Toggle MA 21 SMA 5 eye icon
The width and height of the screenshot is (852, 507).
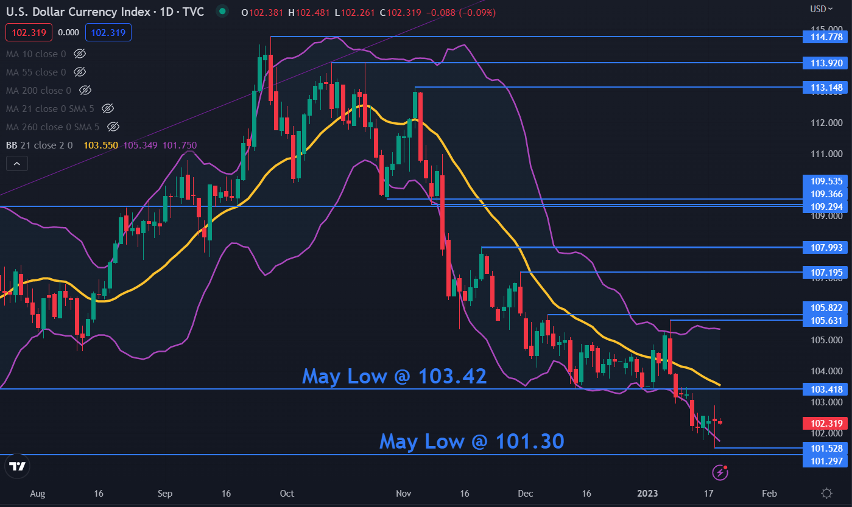point(108,109)
